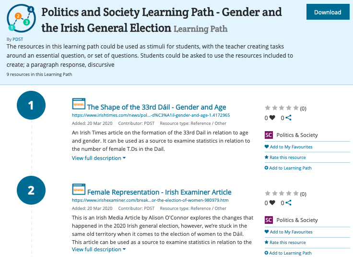The height and width of the screenshot is (257, 353).
Task: Open the step 2 circle marker
Action: 31,190
